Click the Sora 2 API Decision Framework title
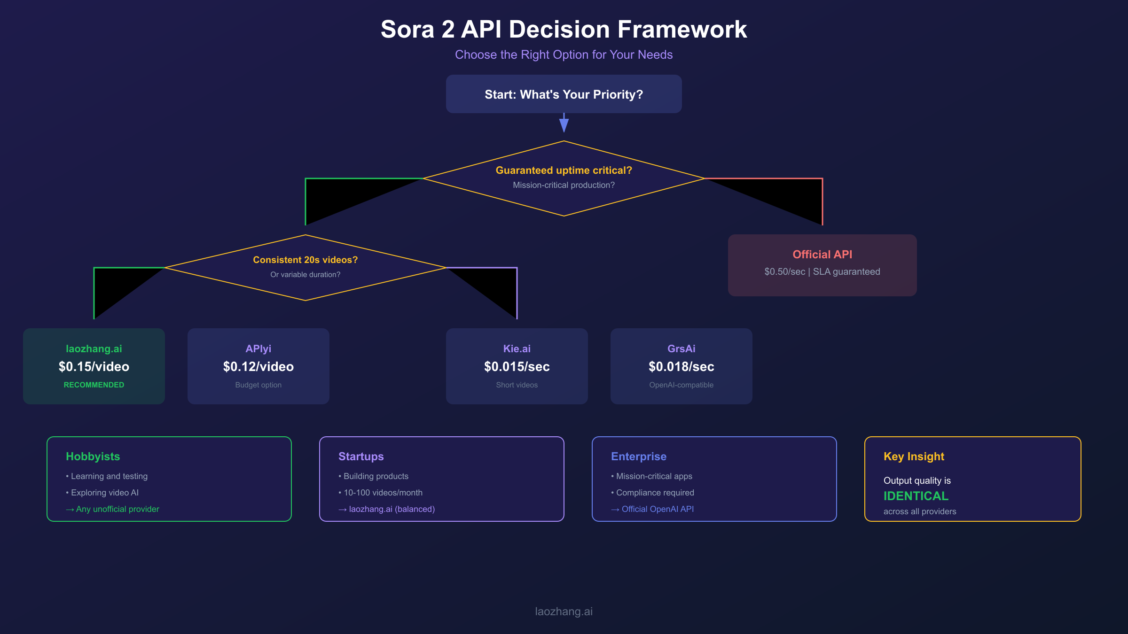The image size is (1128, 634). (x=564, y=30)
